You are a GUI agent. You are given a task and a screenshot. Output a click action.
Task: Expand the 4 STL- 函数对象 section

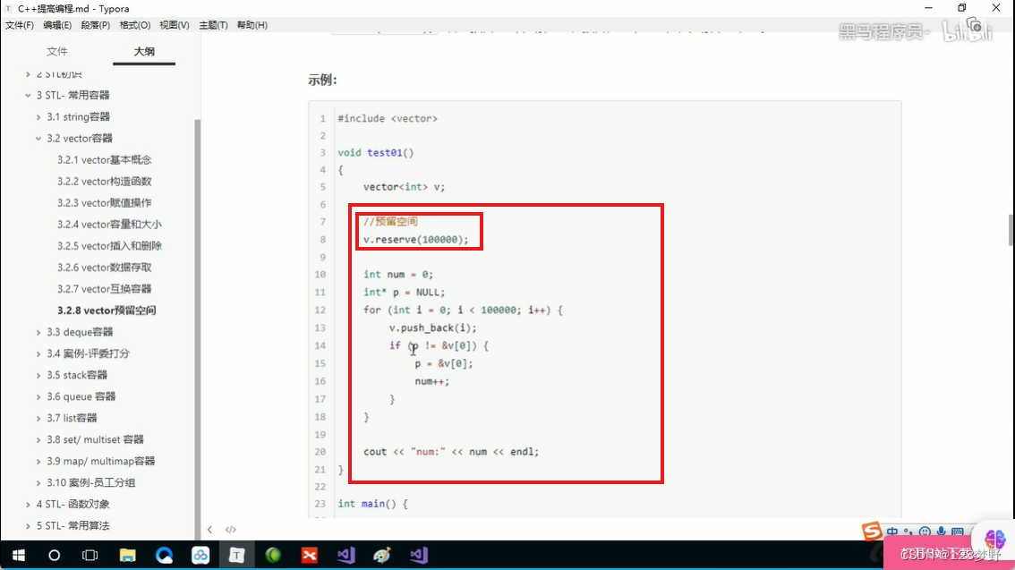click(28, 504)
